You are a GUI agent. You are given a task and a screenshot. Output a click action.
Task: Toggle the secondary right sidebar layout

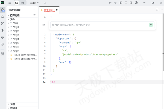(x=131, y=3)
